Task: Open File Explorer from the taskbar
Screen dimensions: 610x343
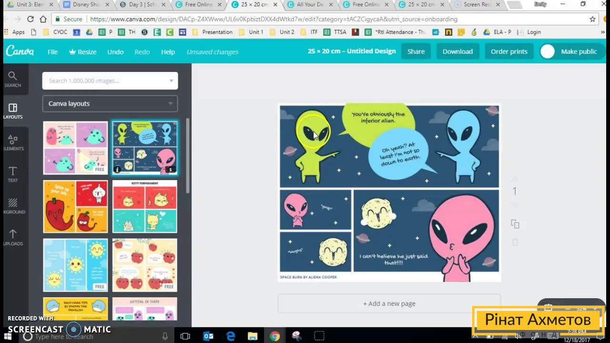Action: click(x=253, y=336)
